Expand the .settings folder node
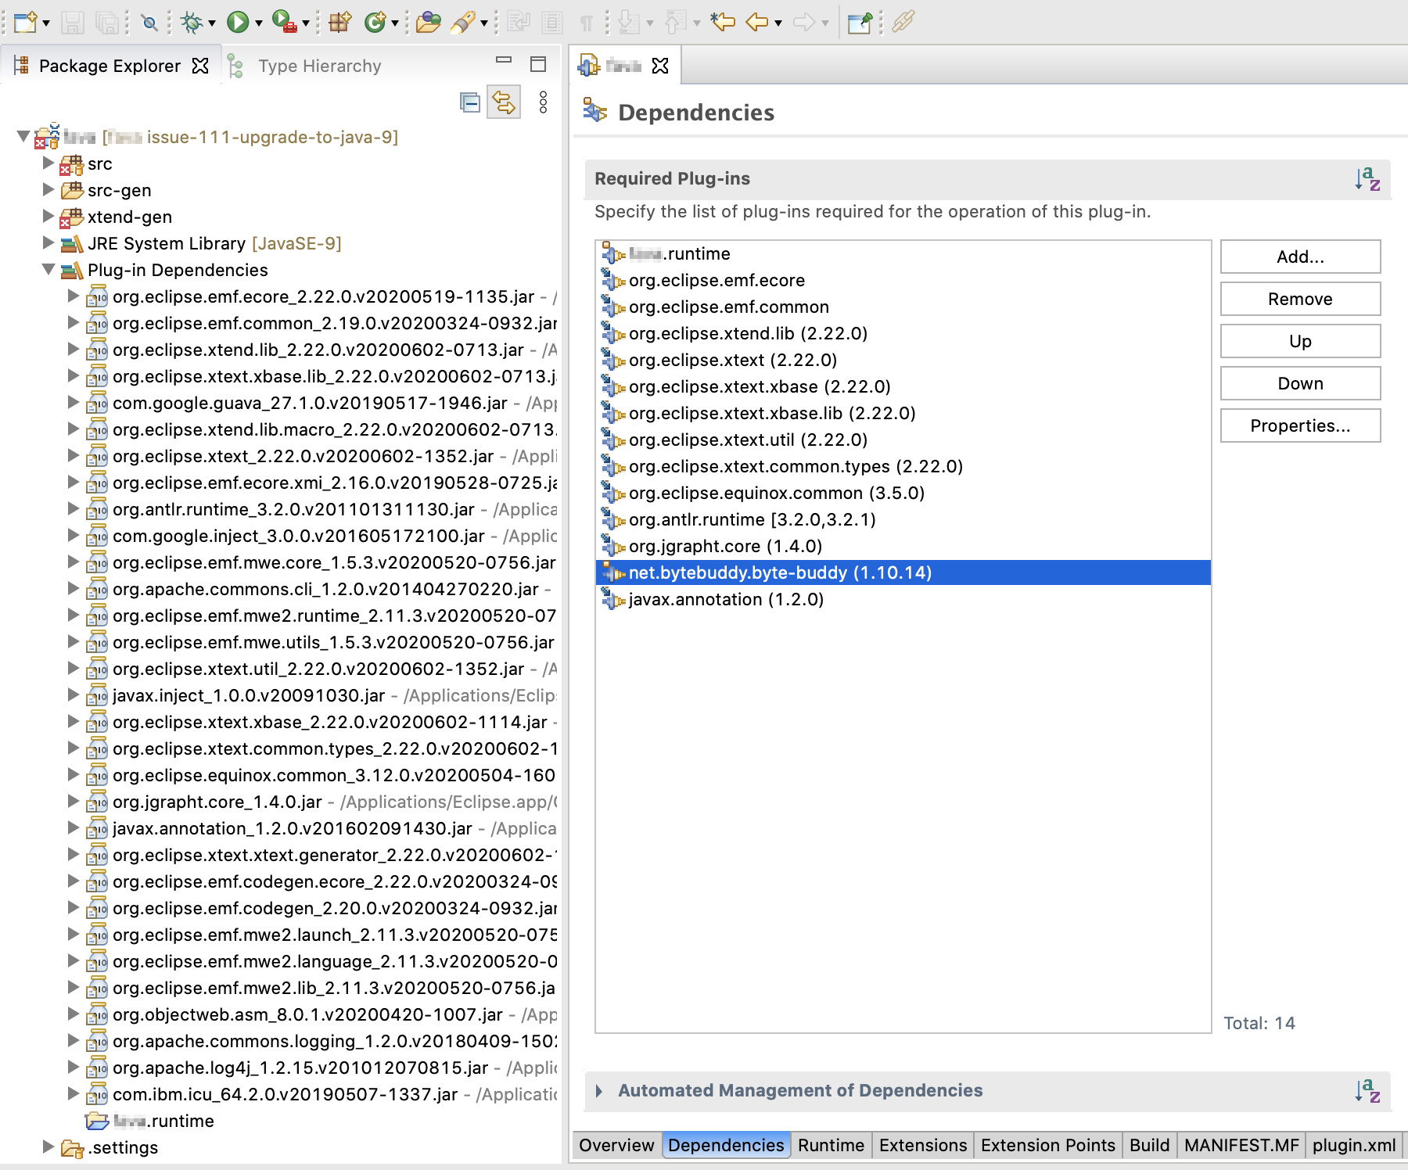 [48, 1147]
